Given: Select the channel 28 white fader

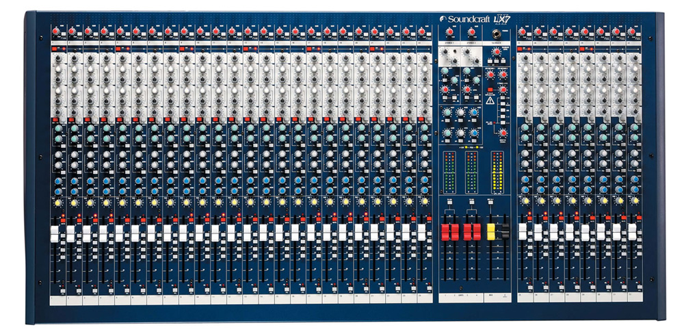Looking at the screenshot, I should click(569, 232).
